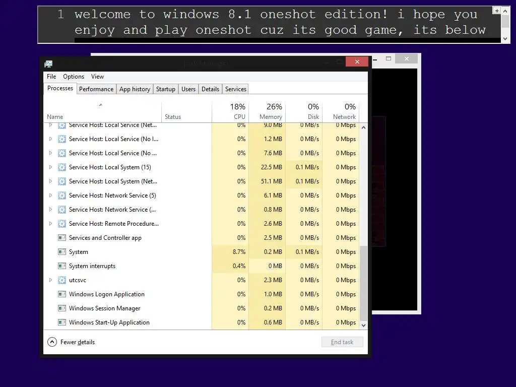516x387 pixels.
Task: Click the plus button on the welcome text box
Action: (x=496, y=11)
